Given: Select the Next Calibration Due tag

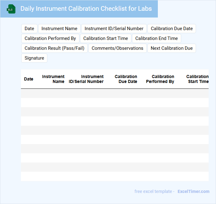Looking at the screenshot, I should pyautogui.click(x=172, y=48).
